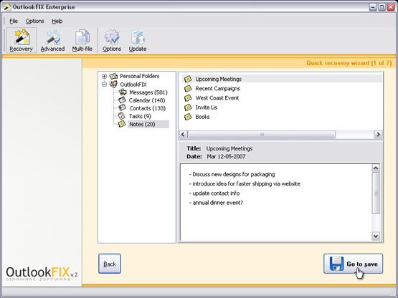Screen dimensions: 398x298
Task: Click the faster shipping via website line
Action: coord(245,183)
